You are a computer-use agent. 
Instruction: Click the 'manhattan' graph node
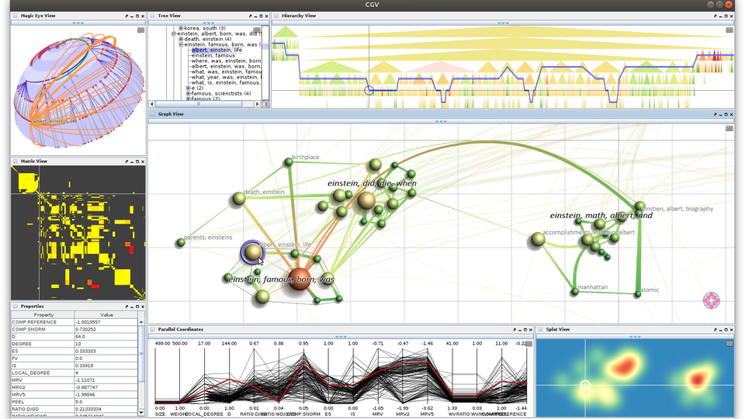tap(575, 291)
